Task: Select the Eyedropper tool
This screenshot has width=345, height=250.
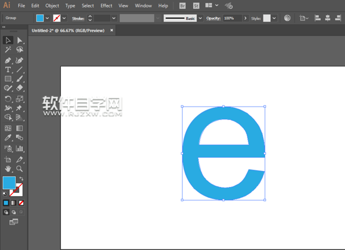Action: (8, 138)
